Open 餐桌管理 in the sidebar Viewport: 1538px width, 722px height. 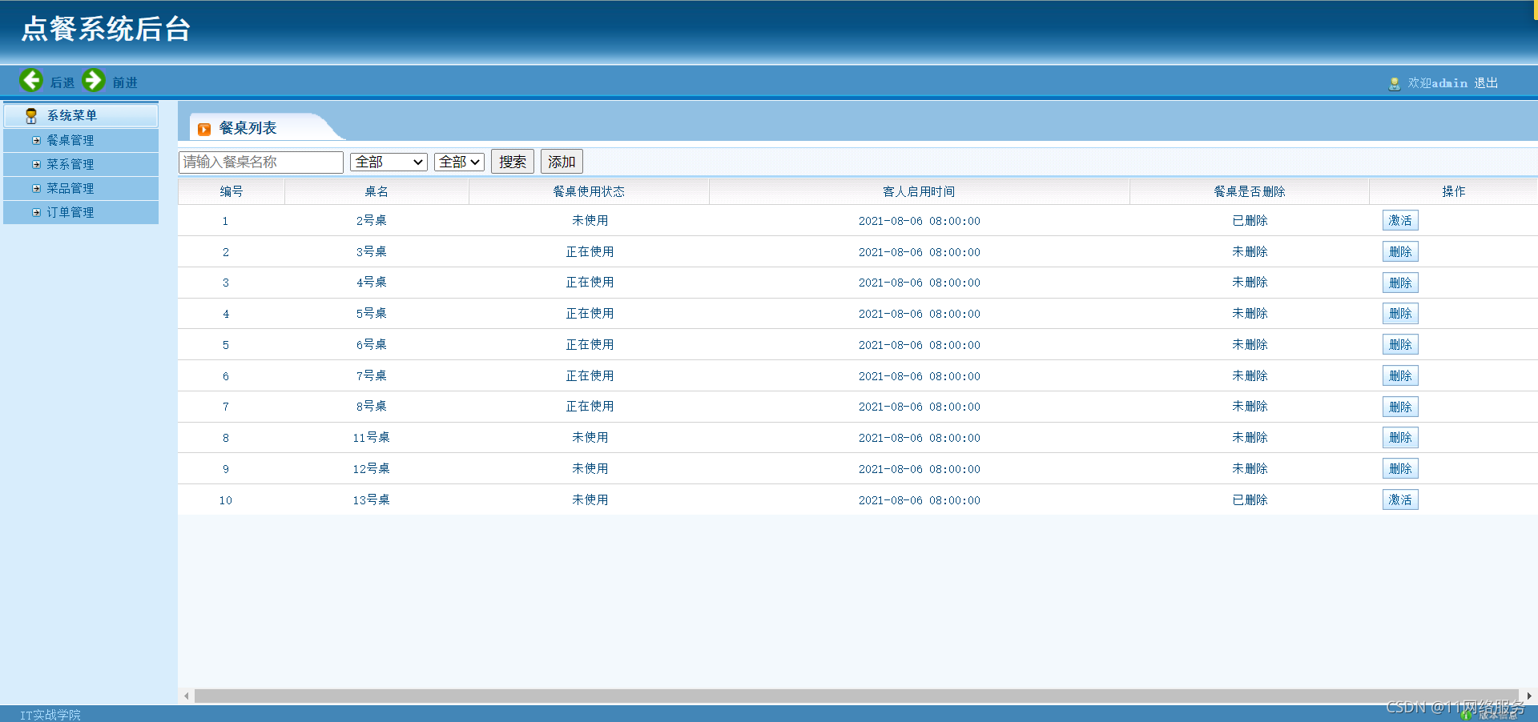tap(70, 140)
